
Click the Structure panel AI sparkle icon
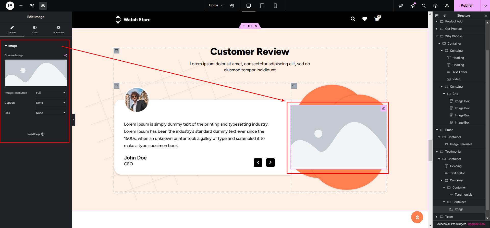coord(445,16)
